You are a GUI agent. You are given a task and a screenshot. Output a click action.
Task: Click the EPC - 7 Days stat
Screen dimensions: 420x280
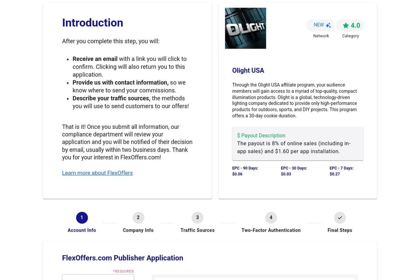coord(341,171)
